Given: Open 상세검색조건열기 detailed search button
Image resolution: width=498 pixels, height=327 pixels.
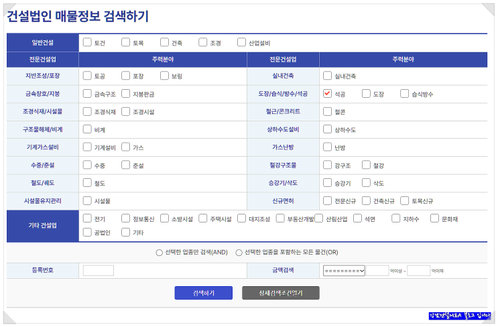Looking at the screenshot, I should 281,293.
